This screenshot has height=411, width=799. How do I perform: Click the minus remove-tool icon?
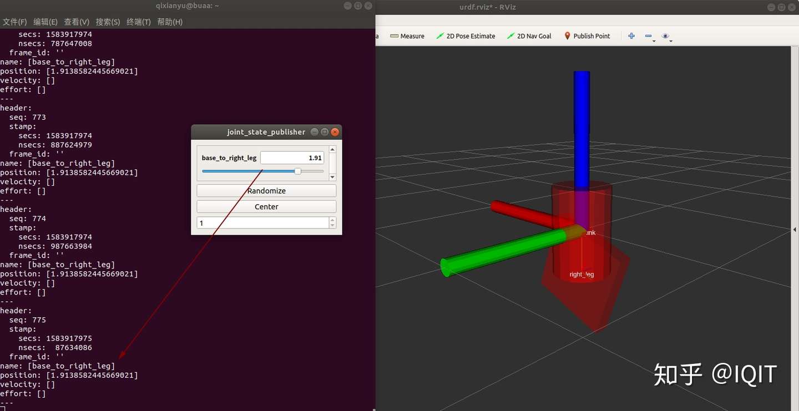648,36
